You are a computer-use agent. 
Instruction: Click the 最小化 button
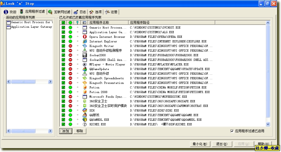click(200, 144)
